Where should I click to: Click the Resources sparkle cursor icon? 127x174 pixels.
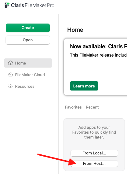pos(10,86)
